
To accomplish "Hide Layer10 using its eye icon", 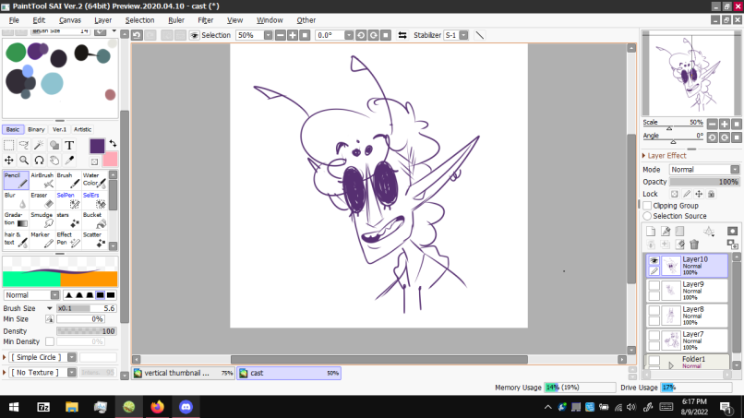I will pos(654,261).
